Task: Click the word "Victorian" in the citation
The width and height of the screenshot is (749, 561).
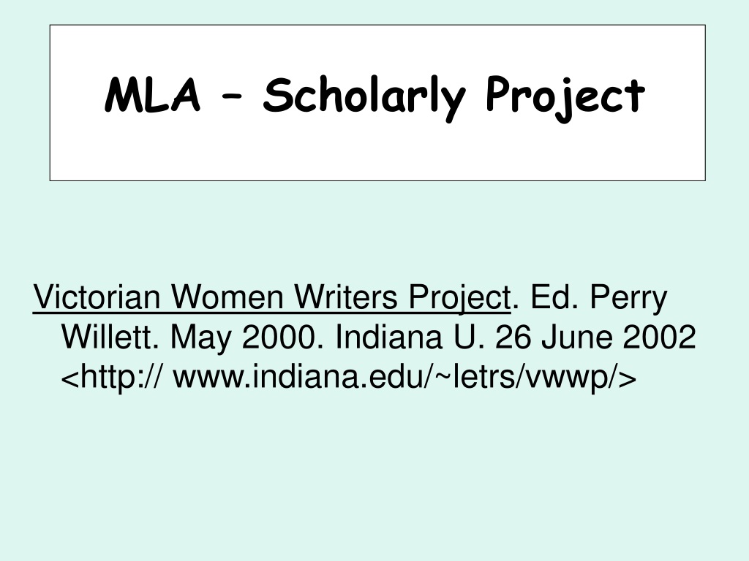Action: pyautogui.click(x=97, y=297)
